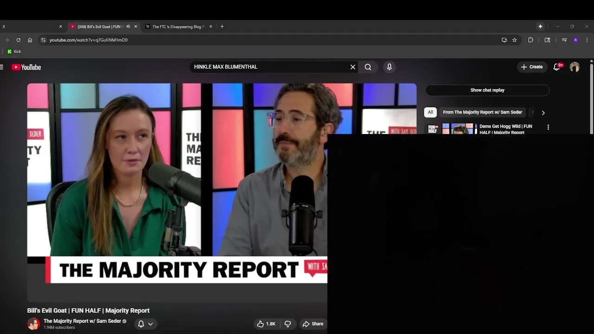Mute the tab using the speaker icon
The image size is (594, 334).
(128, 26)
